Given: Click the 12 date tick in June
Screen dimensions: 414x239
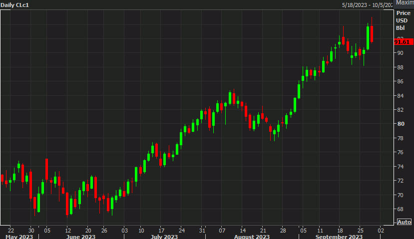Looking at the screenshot, I should [68, 231].
